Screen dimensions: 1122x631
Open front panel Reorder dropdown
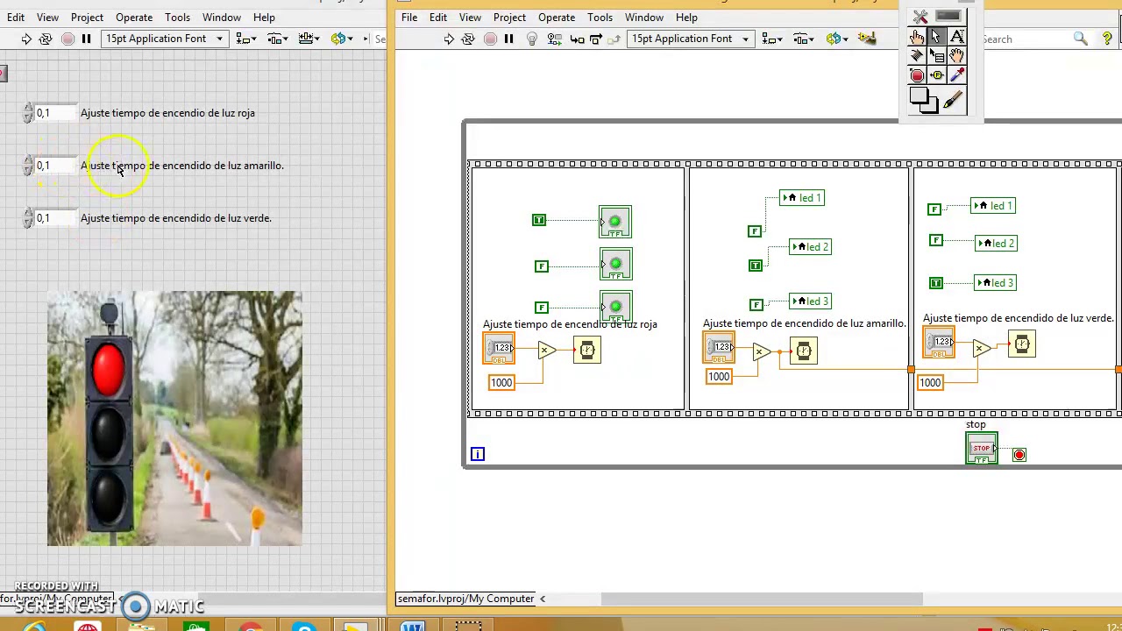tap(341, 39)
